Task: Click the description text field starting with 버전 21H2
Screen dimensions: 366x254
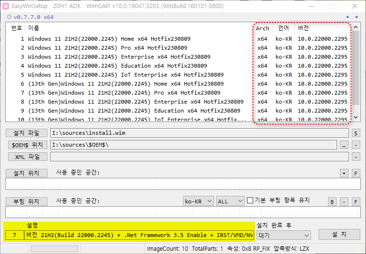Action: [x=139, y=235]
